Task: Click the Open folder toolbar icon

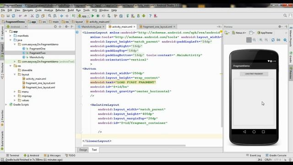Action: [3, 16]
